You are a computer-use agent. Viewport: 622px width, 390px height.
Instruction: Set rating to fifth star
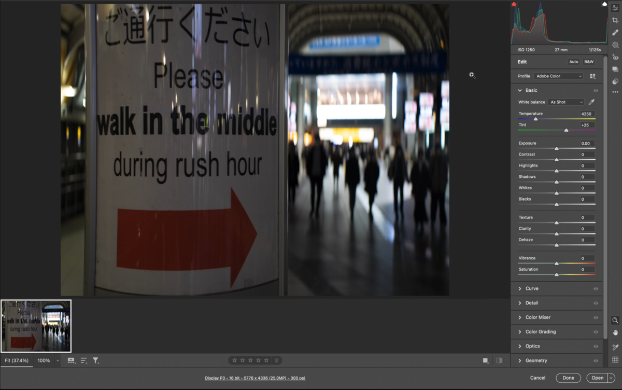pyautogui.click(x=266, y=360)
